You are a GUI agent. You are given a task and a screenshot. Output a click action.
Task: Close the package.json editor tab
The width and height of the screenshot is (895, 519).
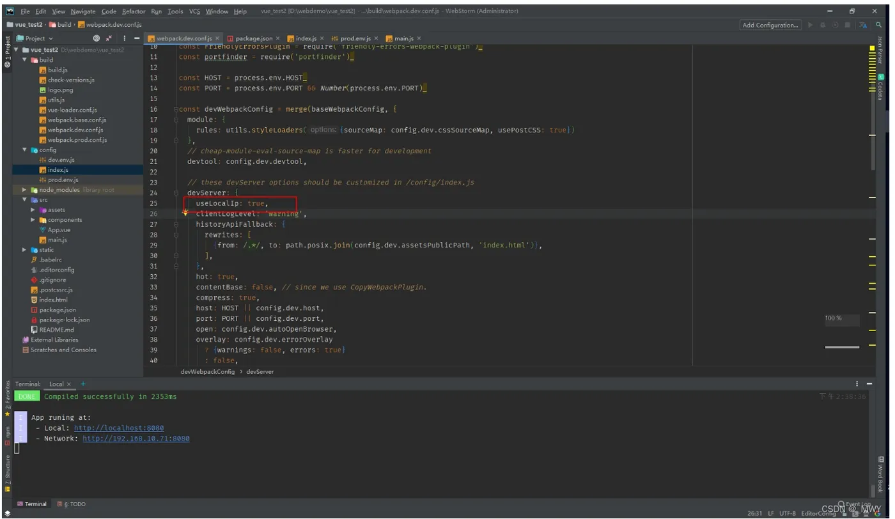click(x=279, y=38)
